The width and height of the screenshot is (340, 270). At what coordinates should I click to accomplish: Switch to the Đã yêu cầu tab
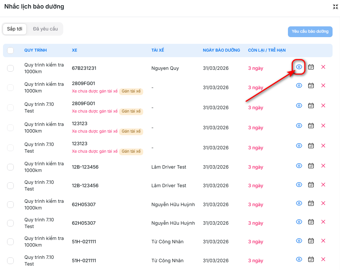pos(45,29)
